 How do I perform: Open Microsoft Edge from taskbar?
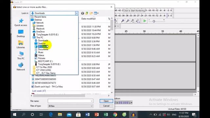point(51,114)
